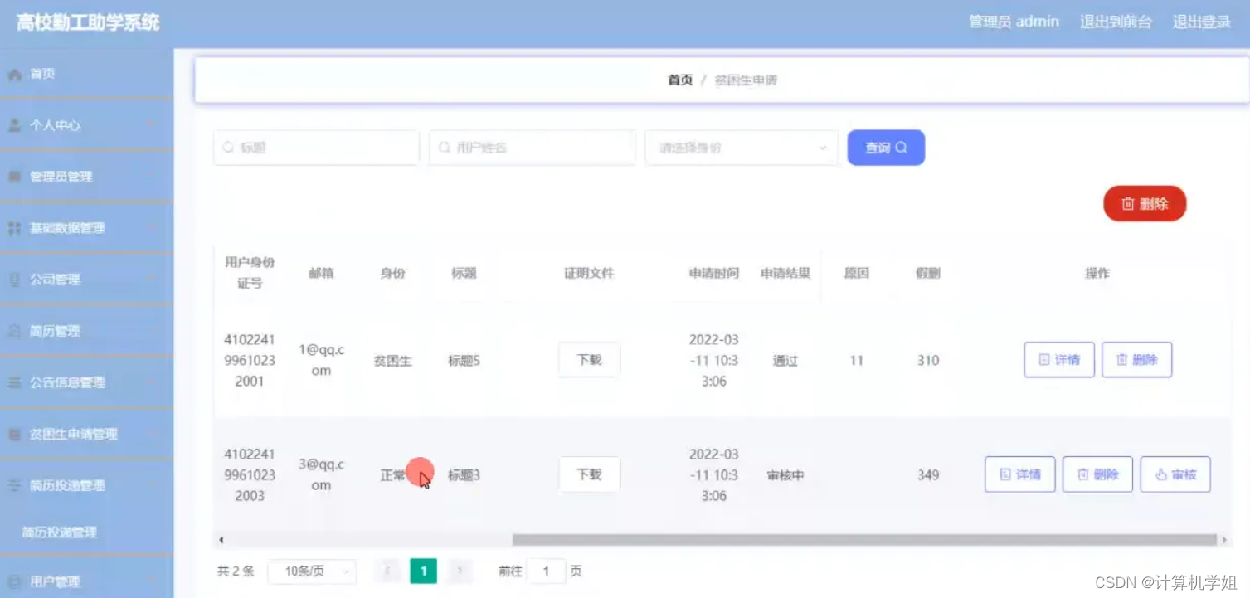Click the 证明文件 column header
1250x598 pixels.
(589, 273)
